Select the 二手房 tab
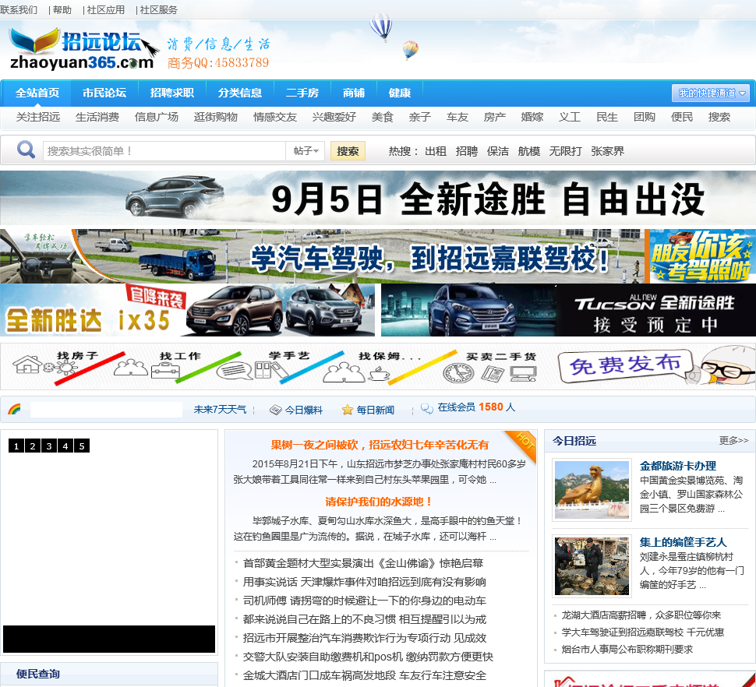The image size is (756, 687). point(302,93)
